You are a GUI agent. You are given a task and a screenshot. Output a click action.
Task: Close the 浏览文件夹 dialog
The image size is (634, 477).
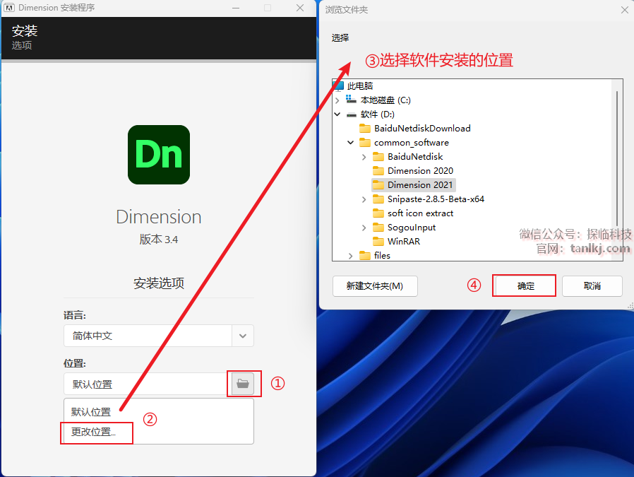625,10
